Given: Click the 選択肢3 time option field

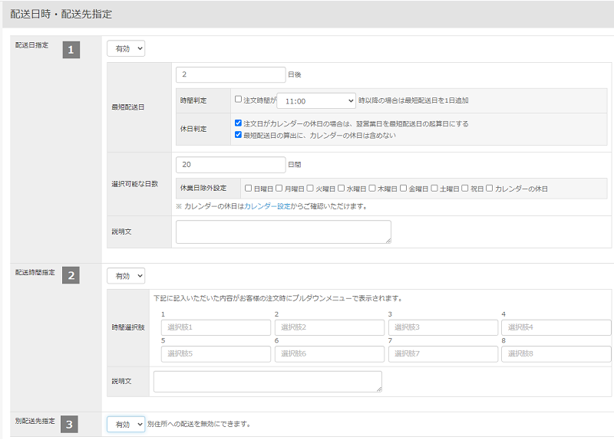Looking at the screenshot, I should point(443,327).
